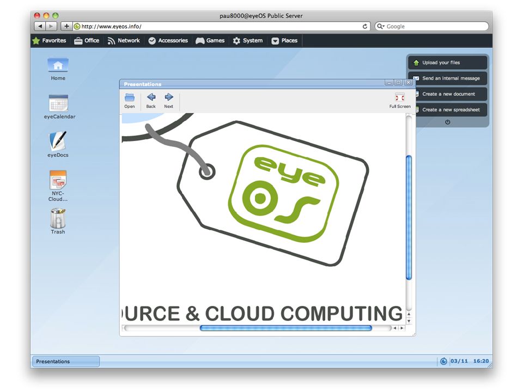Click Upload your files
The height and width of the screenshot is (392, 523).
pyautogui.click(x=448, y=63)
